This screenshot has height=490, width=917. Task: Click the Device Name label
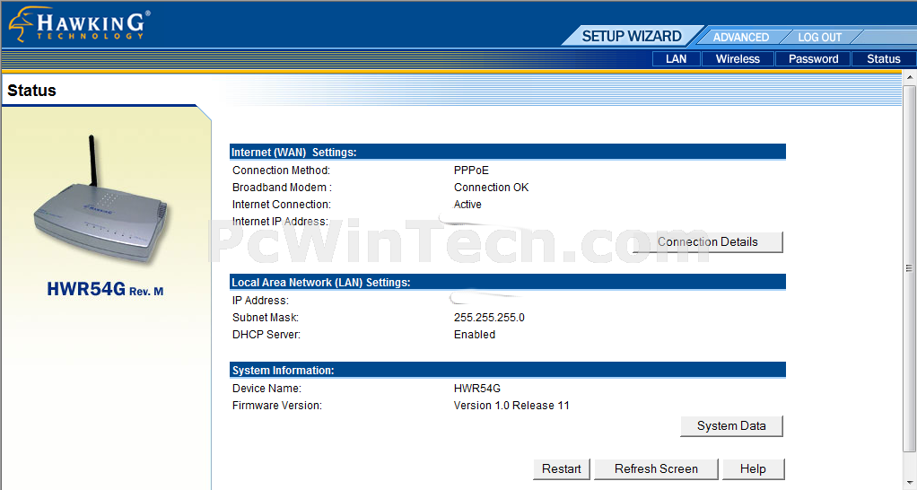[x=266, y=389]
